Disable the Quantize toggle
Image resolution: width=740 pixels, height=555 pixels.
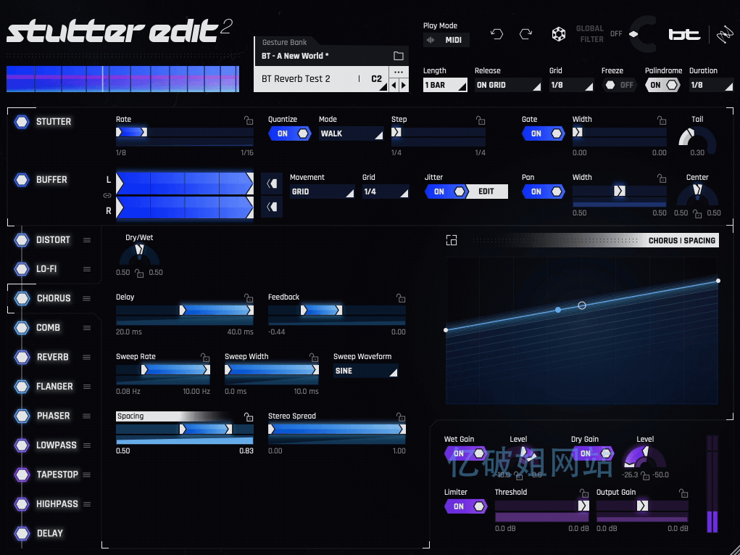pos(289,133)
